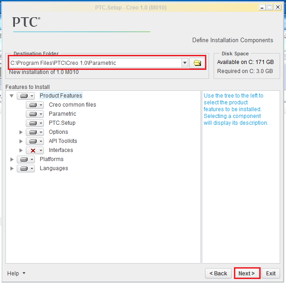
Task: Quit setup with the Exit button
Action: click(x=271, y=274)
